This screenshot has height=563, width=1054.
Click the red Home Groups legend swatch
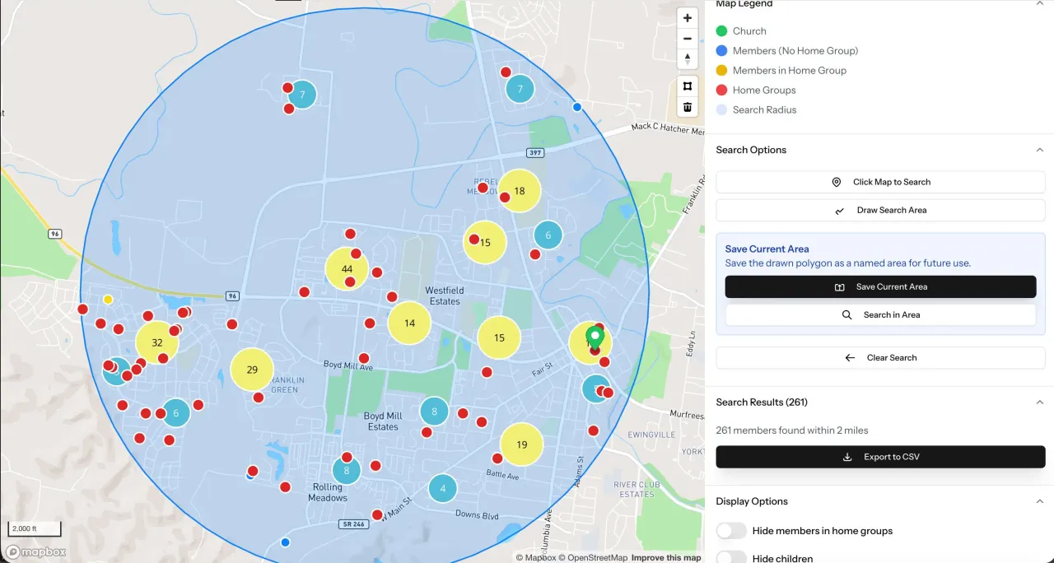(x=722, y=91)
